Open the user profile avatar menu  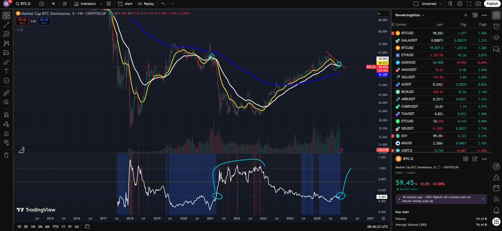coord(7,4)
